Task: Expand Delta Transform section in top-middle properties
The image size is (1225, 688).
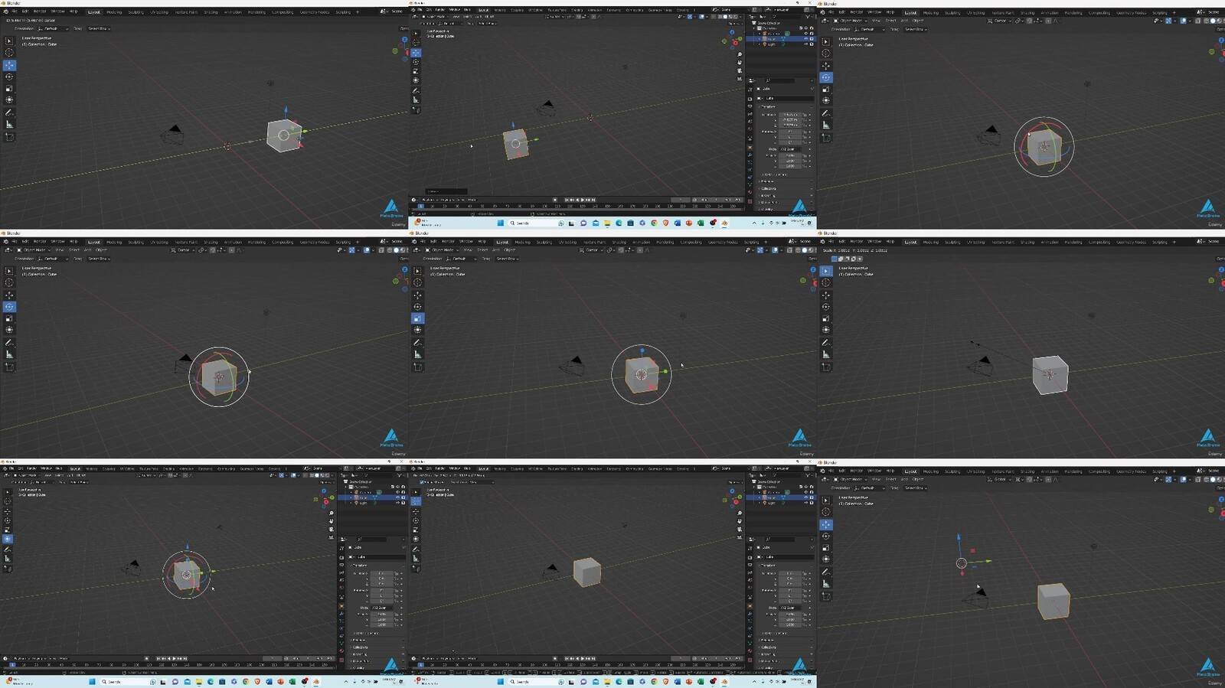Action: click(775, 174)
